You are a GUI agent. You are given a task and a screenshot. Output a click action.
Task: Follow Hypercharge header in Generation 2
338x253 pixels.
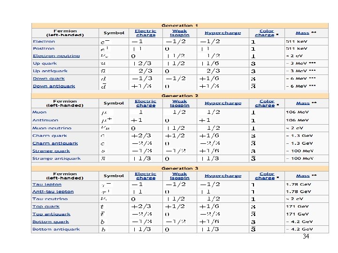223,103
